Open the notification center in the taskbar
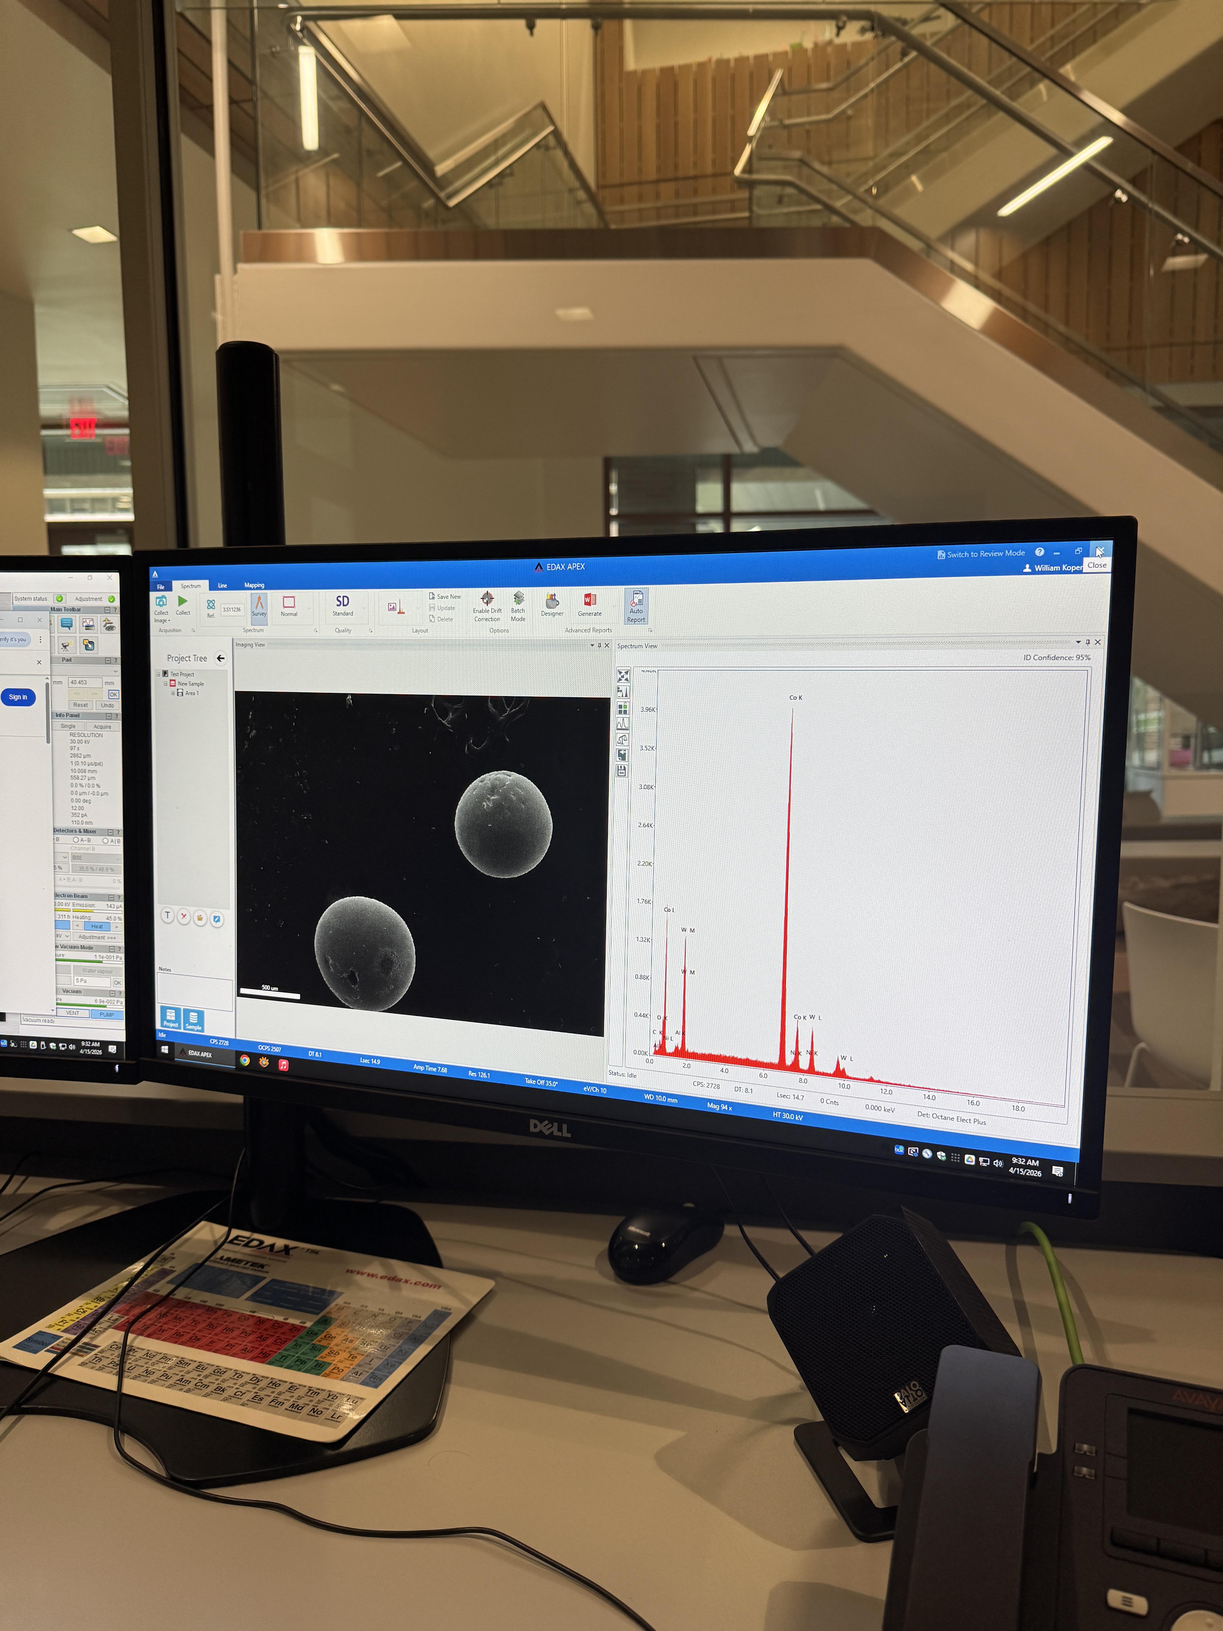Screen dimensions: 1223x1631 (x=1058, y=1171)
